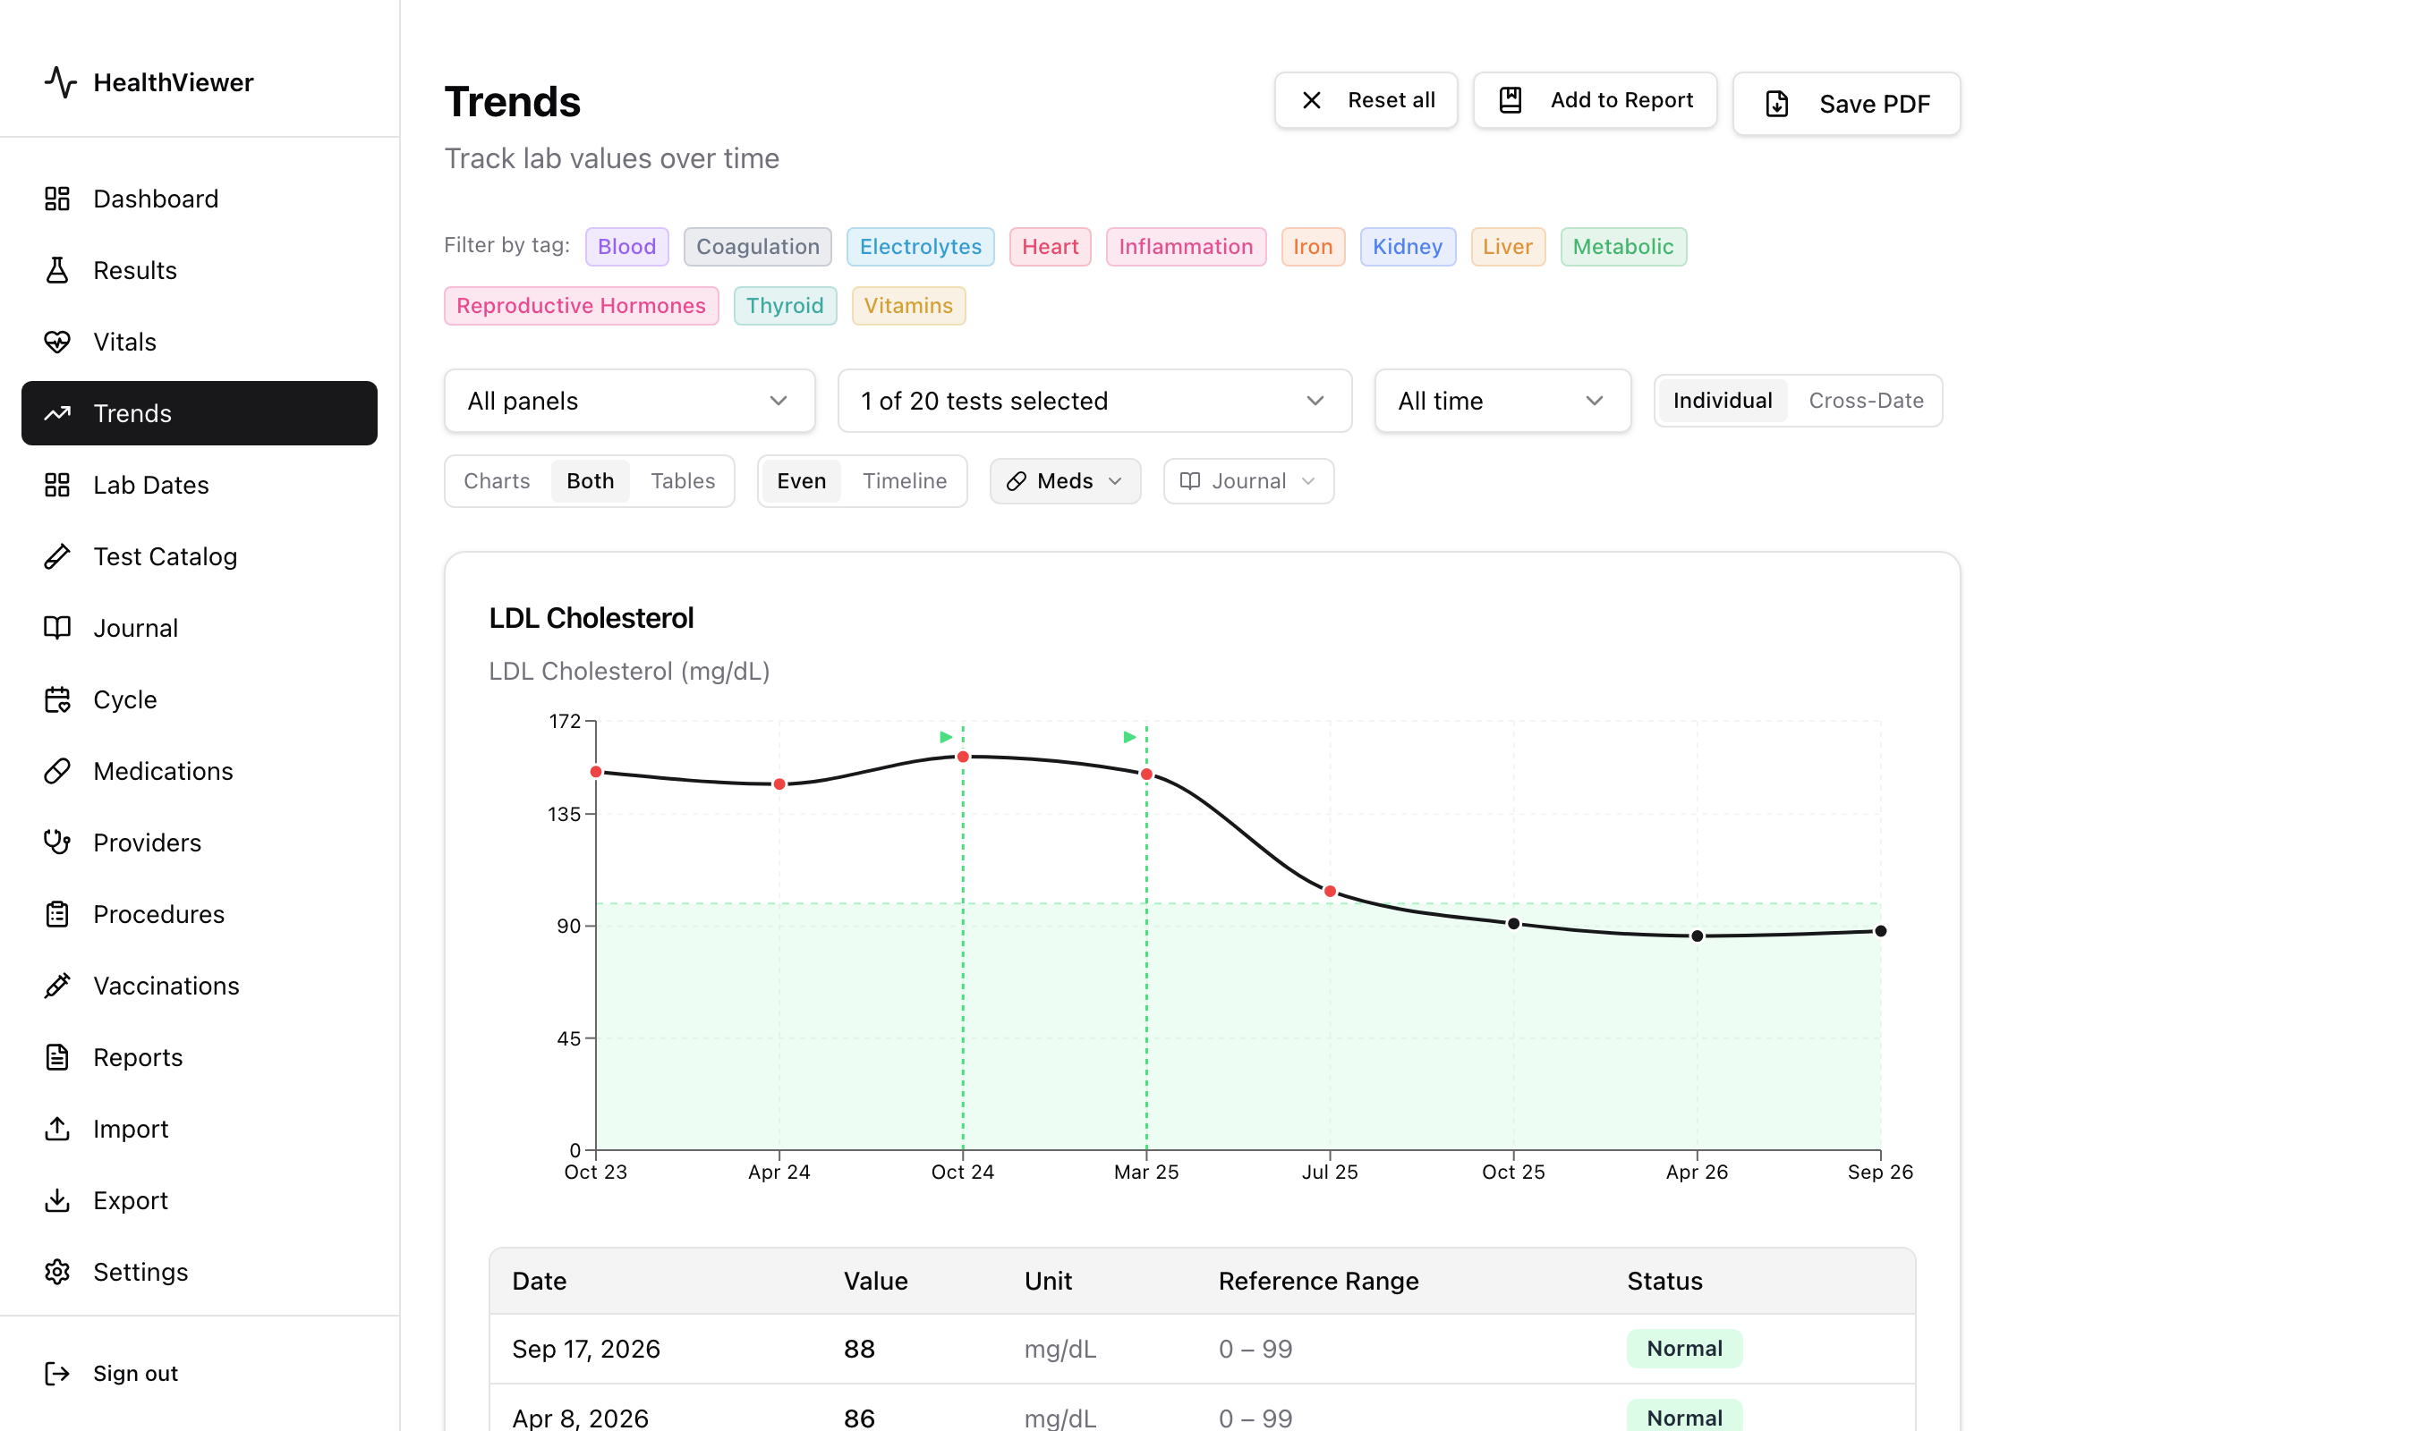The height and width of the screenshot is (1431, 2434).
Task: Click the Sep 26 data point on chart
Action: pyautogui.click(x=1881, y=932)
